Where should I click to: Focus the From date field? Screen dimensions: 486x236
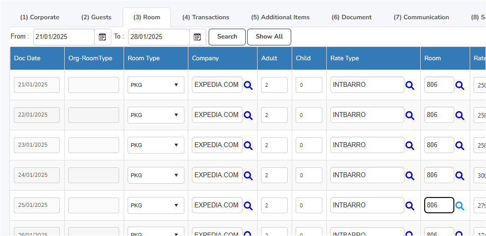coord(64,37)
